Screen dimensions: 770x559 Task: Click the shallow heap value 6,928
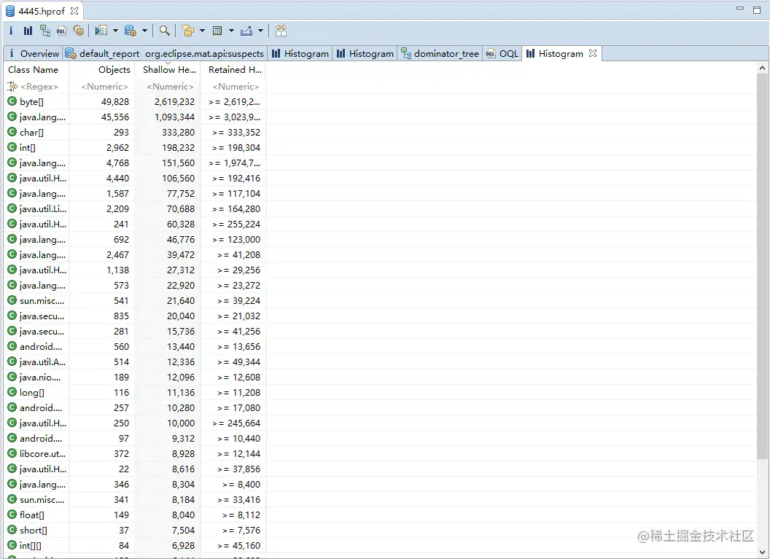(183, 545)
